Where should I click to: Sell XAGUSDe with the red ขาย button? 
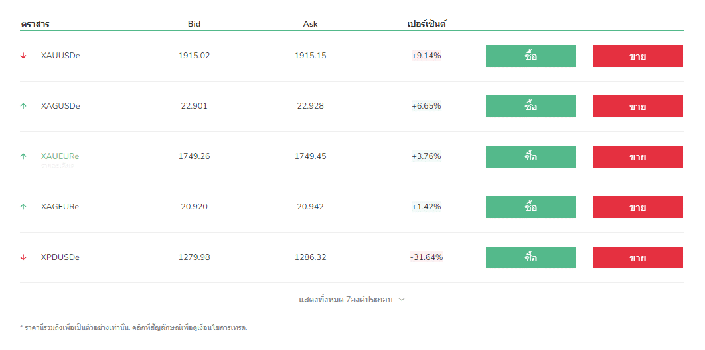point(637,107)
